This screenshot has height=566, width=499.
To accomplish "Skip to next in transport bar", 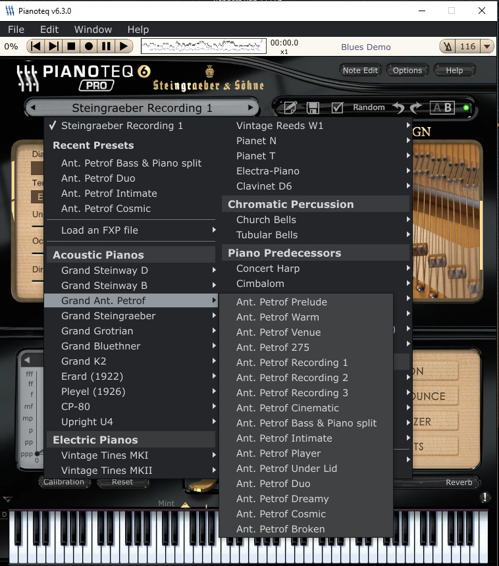I will tap(53, 46).
